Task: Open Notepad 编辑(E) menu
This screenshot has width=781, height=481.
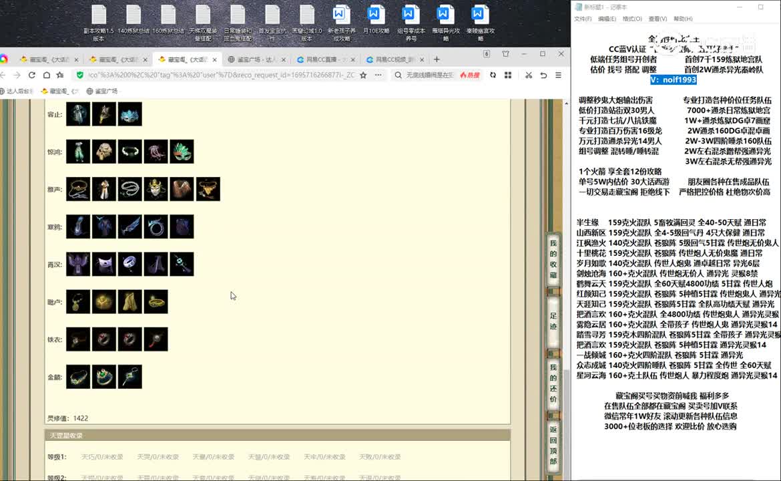Action: pos(607,19)
